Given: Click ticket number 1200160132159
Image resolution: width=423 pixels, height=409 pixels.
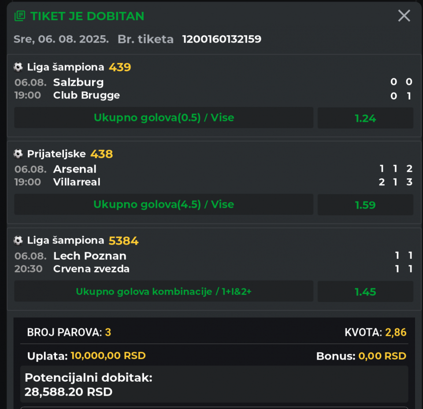Looking at the screenshot, I should click(x=222, y=39).
